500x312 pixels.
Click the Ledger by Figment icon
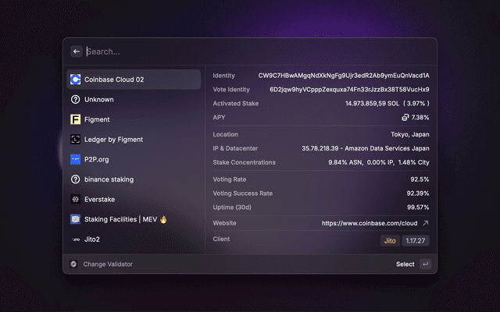coord(76,140)
